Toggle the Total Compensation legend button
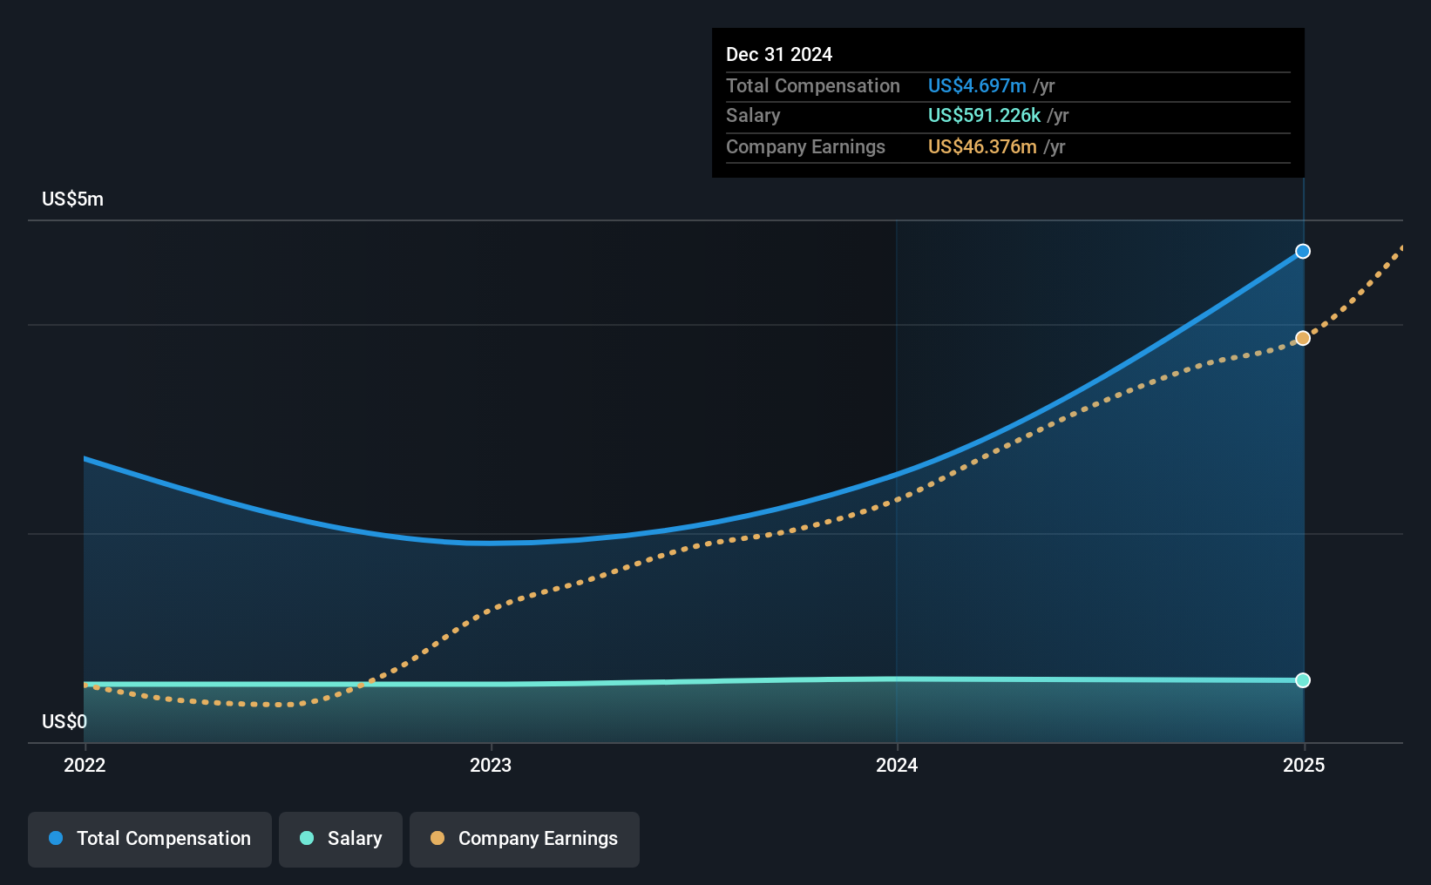Screen dimensions: 1431x885 [150, 839]
